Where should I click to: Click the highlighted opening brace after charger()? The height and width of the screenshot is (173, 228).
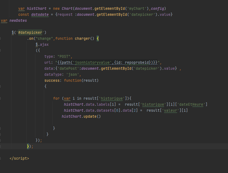point(98,39)
